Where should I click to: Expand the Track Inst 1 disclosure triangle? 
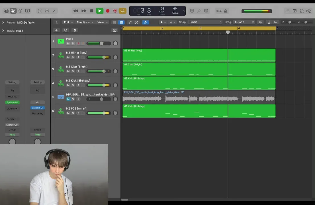tap(3, 30)
